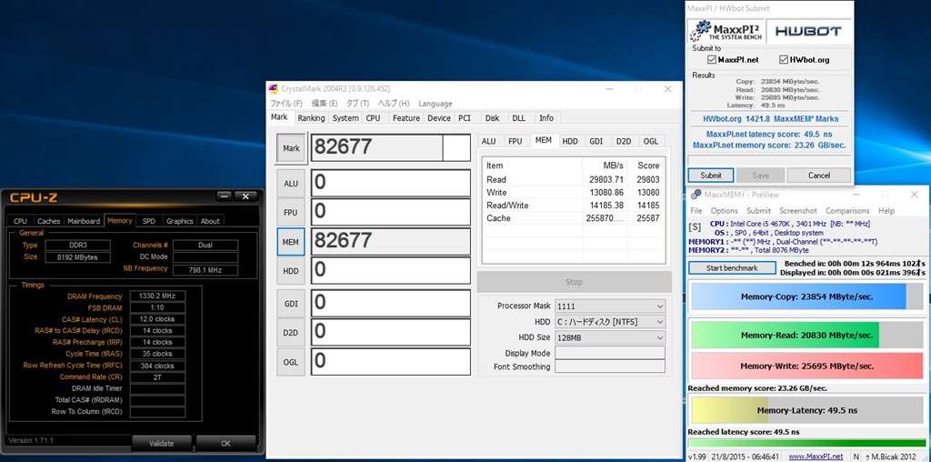This screenshot has width=931, height=462.
Task: Click the Validate button in CPU-Z
Action: [161, 443]
